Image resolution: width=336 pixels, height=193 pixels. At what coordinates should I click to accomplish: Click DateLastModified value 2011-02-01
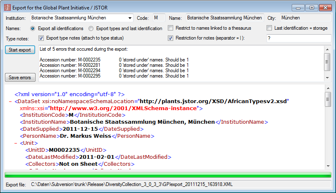tap(97, 157)
